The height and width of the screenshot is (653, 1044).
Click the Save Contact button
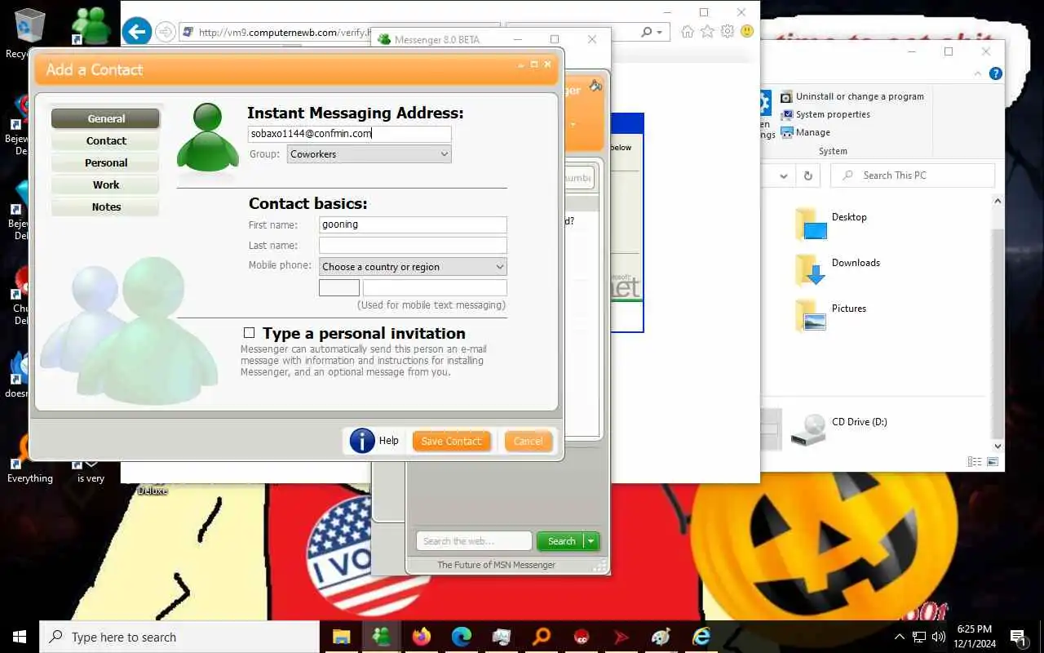[x=452, y=441]
